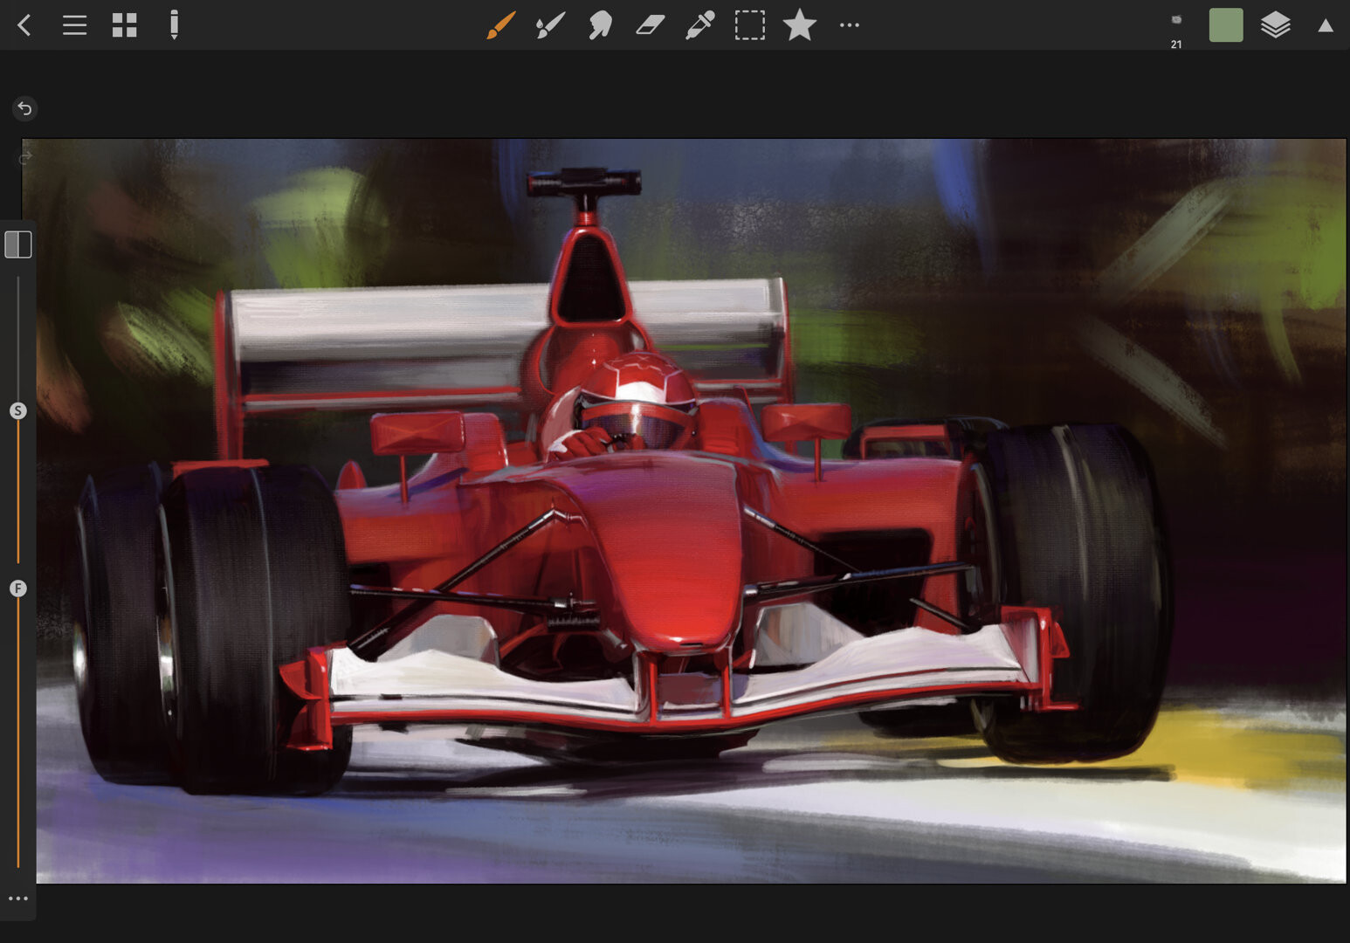This screenshot has height=943, width=1350.
Task: Open the stylus settings icon
Action: (x=175, y=25)
